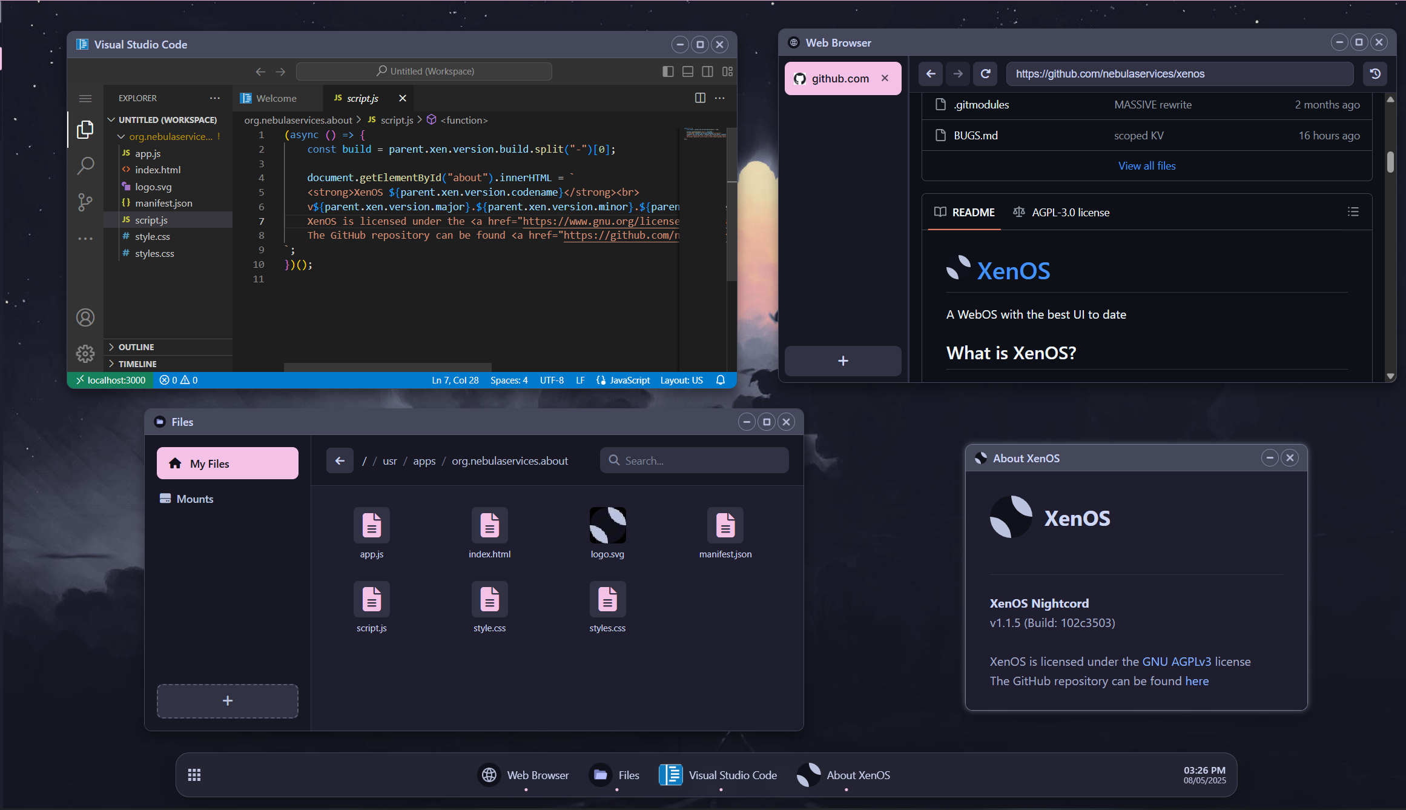This screenshot has width=1406, height=810.
Task: Open the Source Control view icon
Action: click(85, 202)
